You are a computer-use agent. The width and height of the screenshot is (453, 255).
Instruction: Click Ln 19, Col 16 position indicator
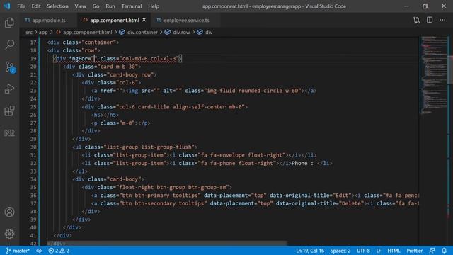tap(310, 251)
